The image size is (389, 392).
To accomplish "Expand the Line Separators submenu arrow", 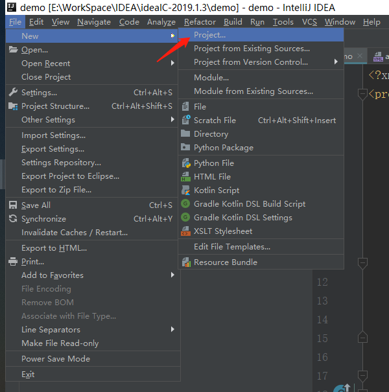I will [172, 329].
